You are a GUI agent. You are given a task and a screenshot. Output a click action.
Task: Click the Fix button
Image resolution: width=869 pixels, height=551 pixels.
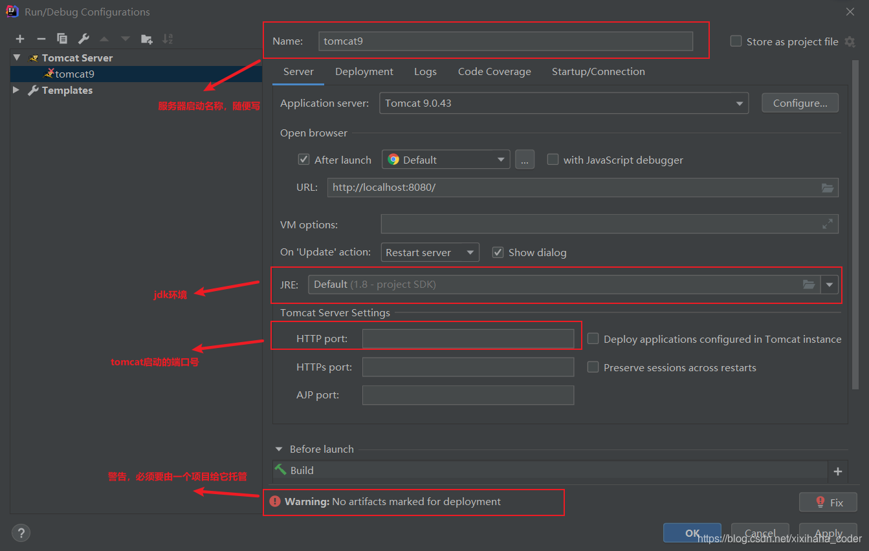828,502
